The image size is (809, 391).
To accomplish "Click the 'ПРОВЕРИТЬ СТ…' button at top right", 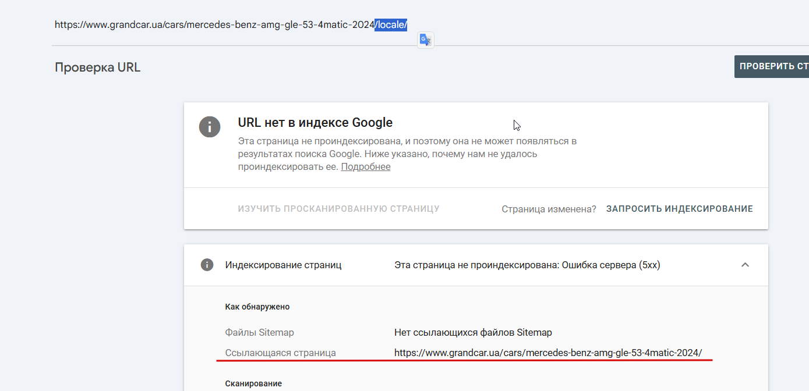I will click(772, 66).
